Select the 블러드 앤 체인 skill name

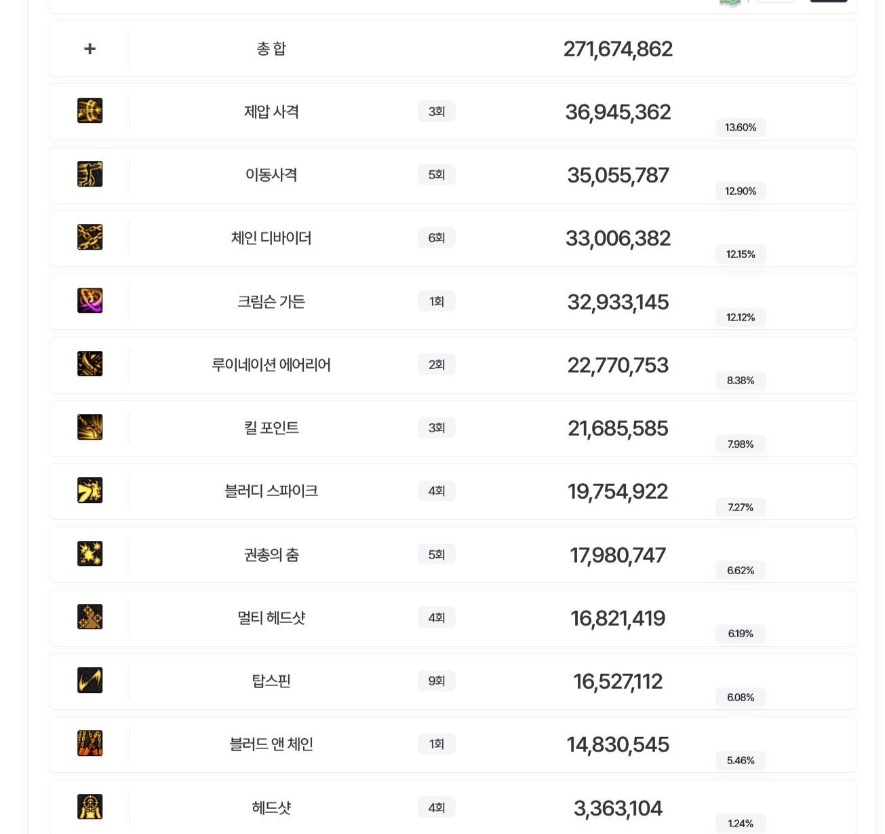[x=271, y=744]
